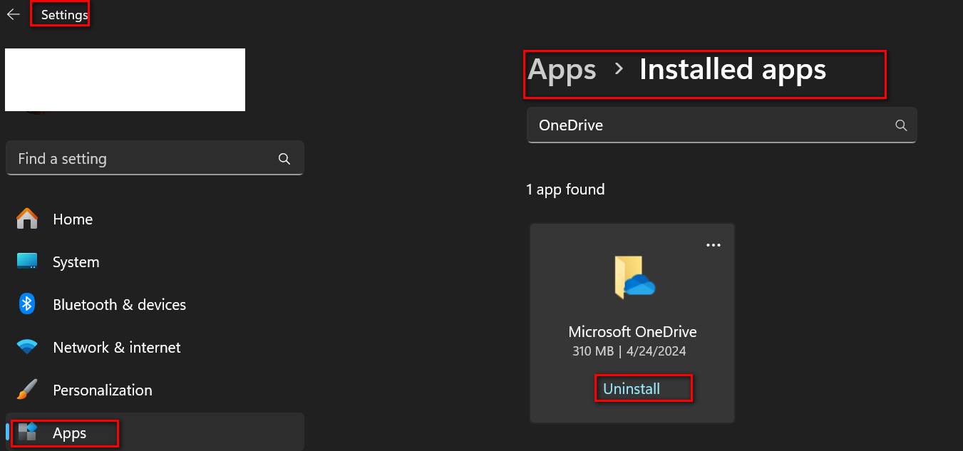The image size is (963, 451).
Task: Click the System monitor icon
Action: tap(27, 261)
